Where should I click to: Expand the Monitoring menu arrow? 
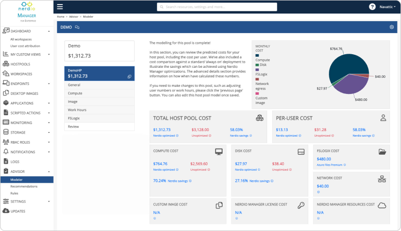pyautogui.click(x=49, y=123)
